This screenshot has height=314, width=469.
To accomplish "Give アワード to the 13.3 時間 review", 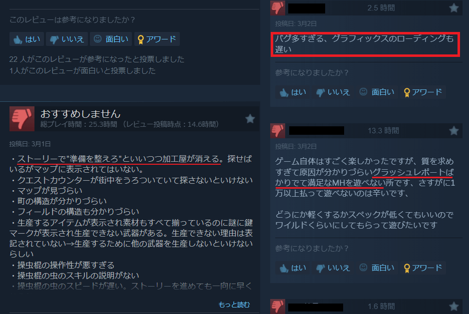I will click(x=423, y=268).
